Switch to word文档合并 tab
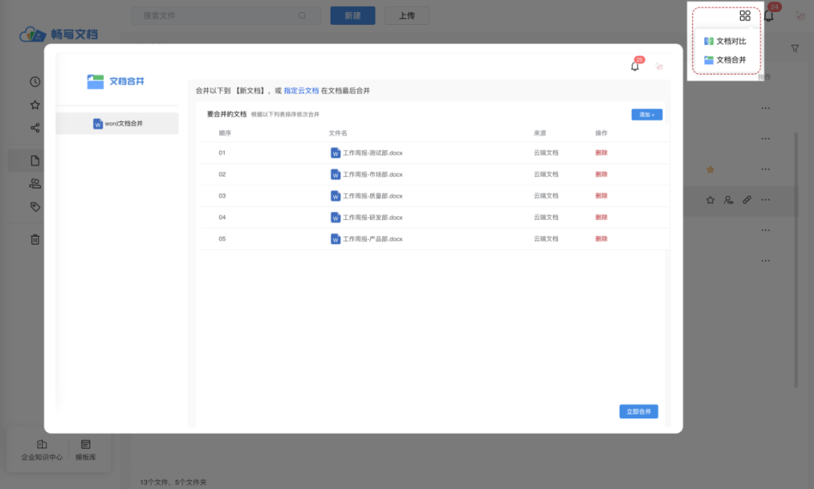Viewport: 814px width, 489px height. 118,124
